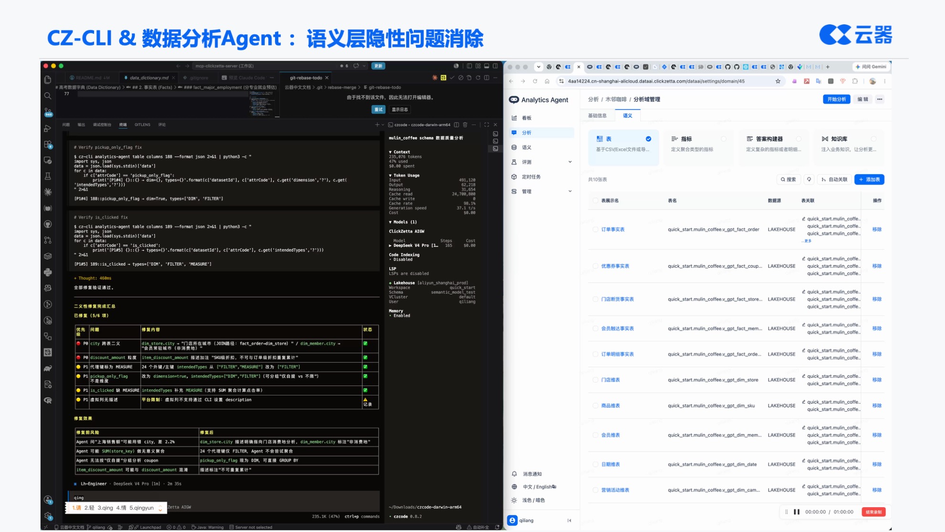945x532 pixels.
Task: Click refresh icon next to 搜索 button
Action: (x=809, y=180)
